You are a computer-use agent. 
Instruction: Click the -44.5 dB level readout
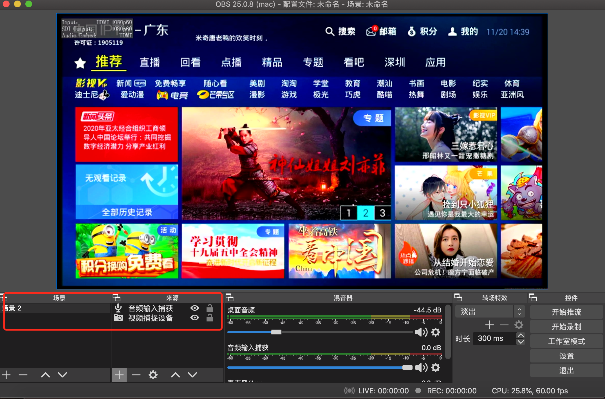(x=427, y=310)
